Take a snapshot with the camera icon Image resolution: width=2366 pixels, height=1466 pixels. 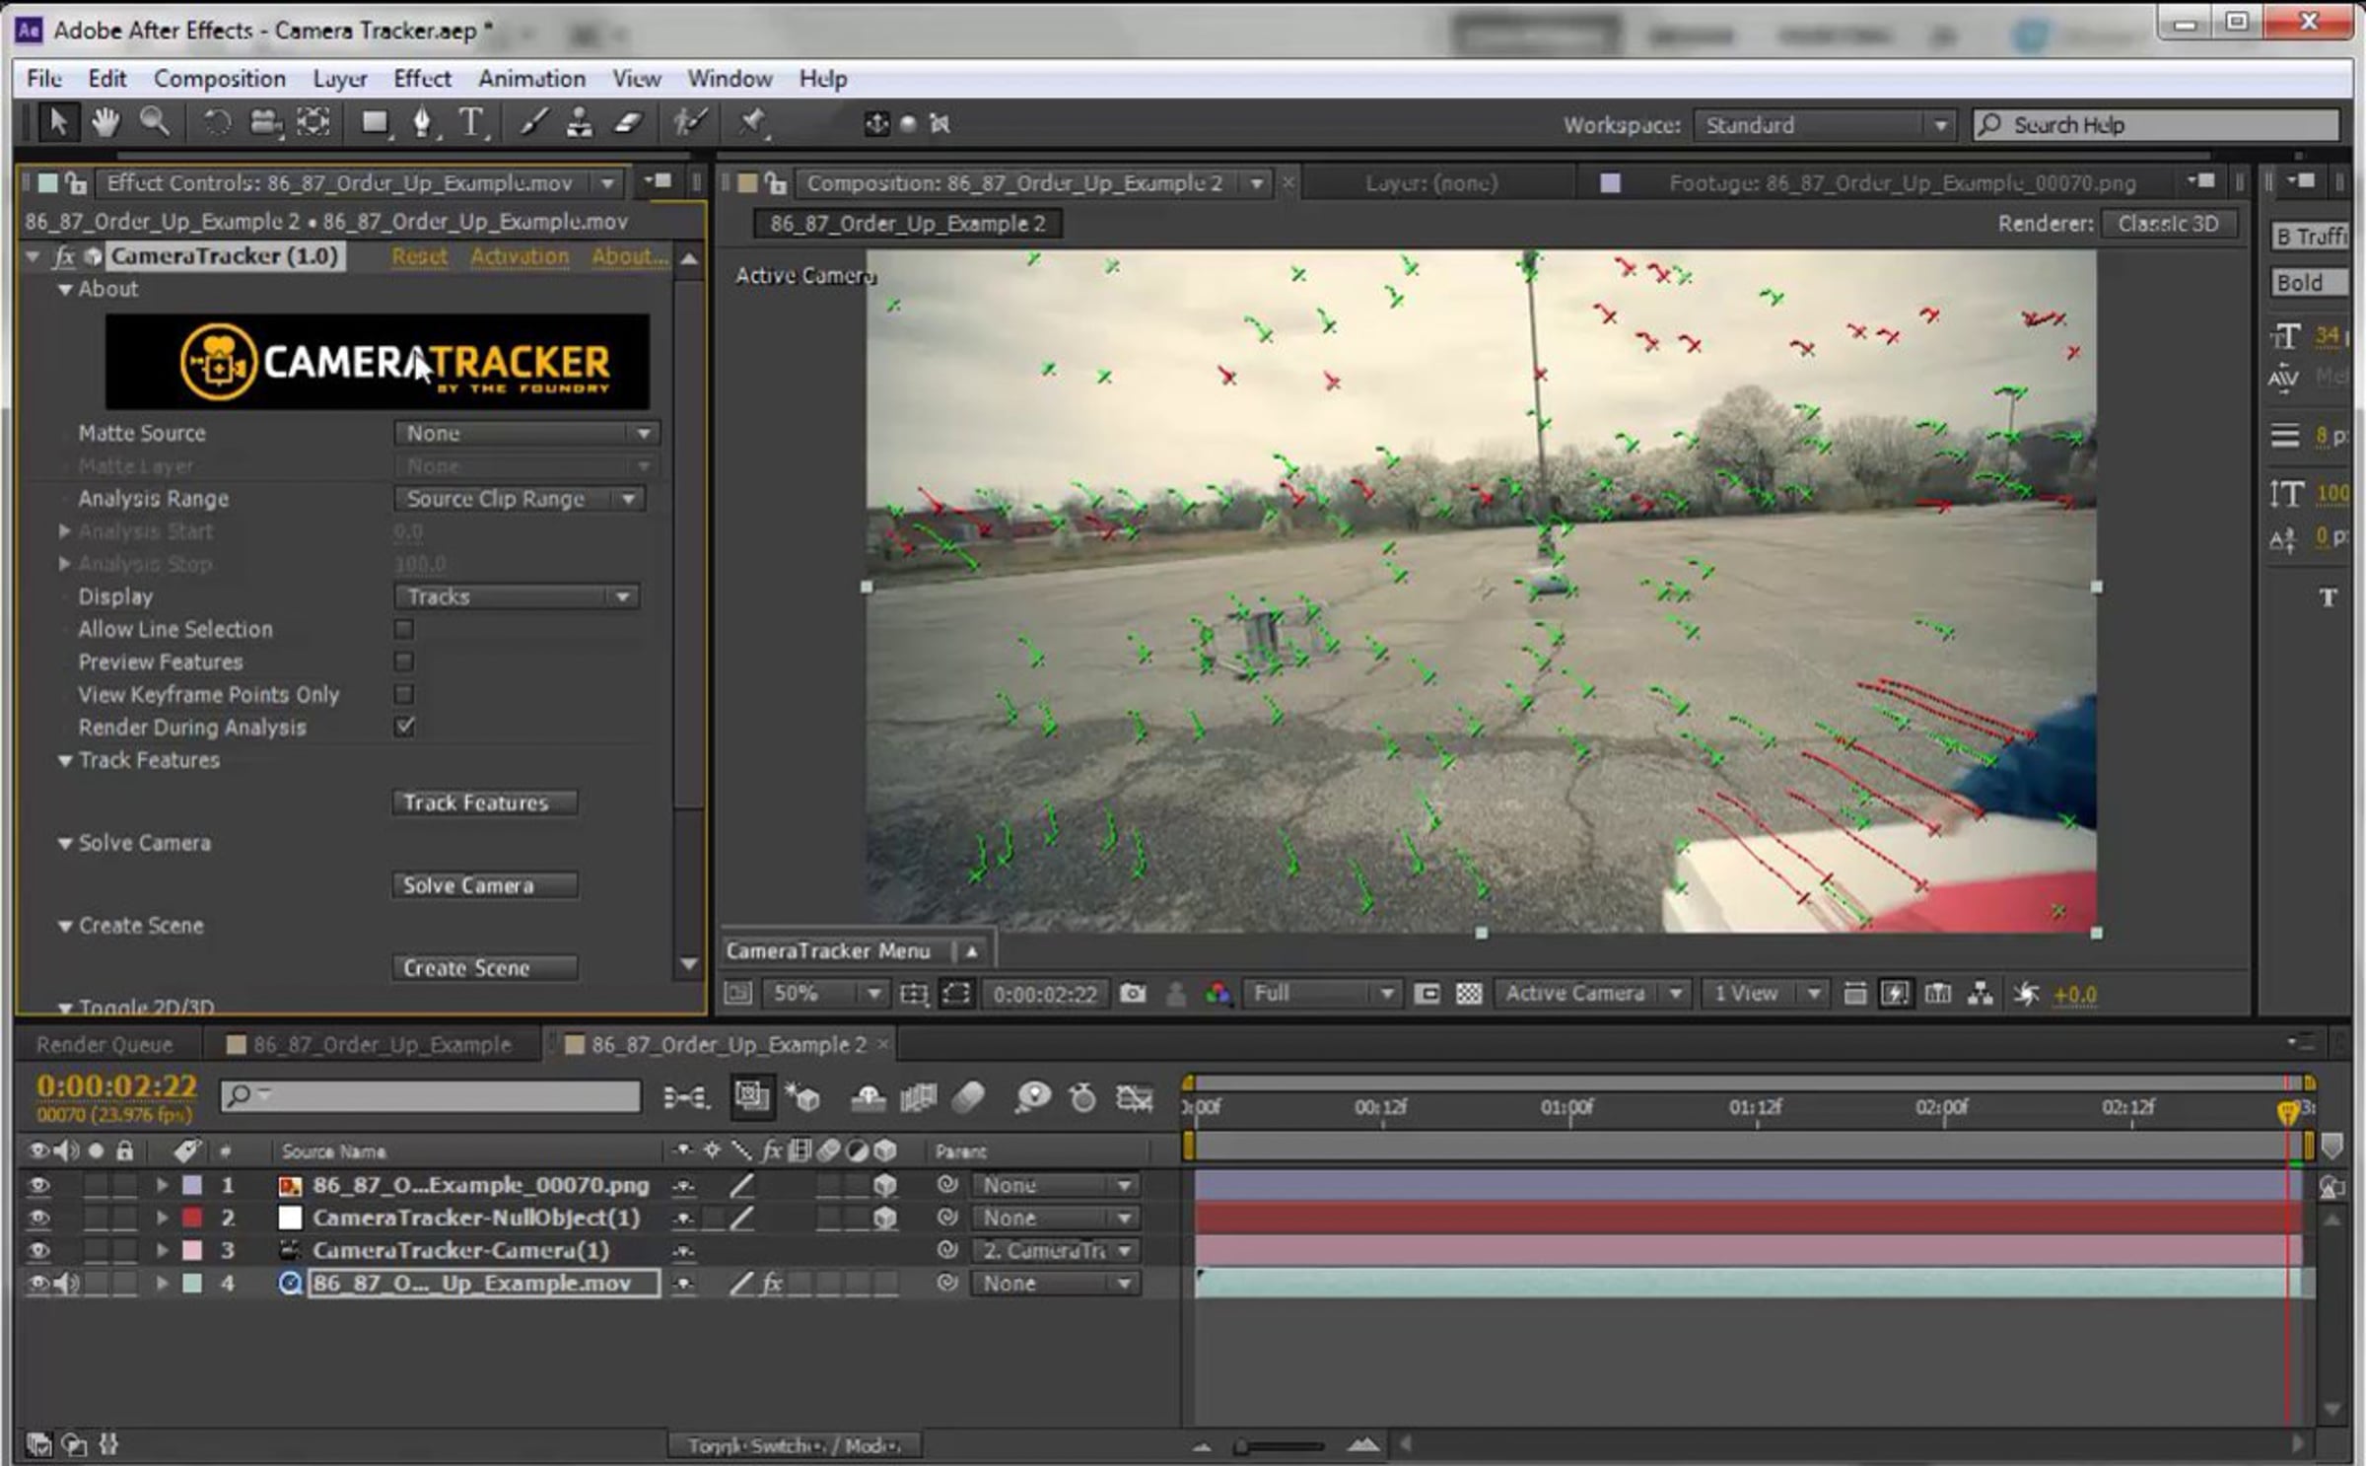[x=1133, y=993]
